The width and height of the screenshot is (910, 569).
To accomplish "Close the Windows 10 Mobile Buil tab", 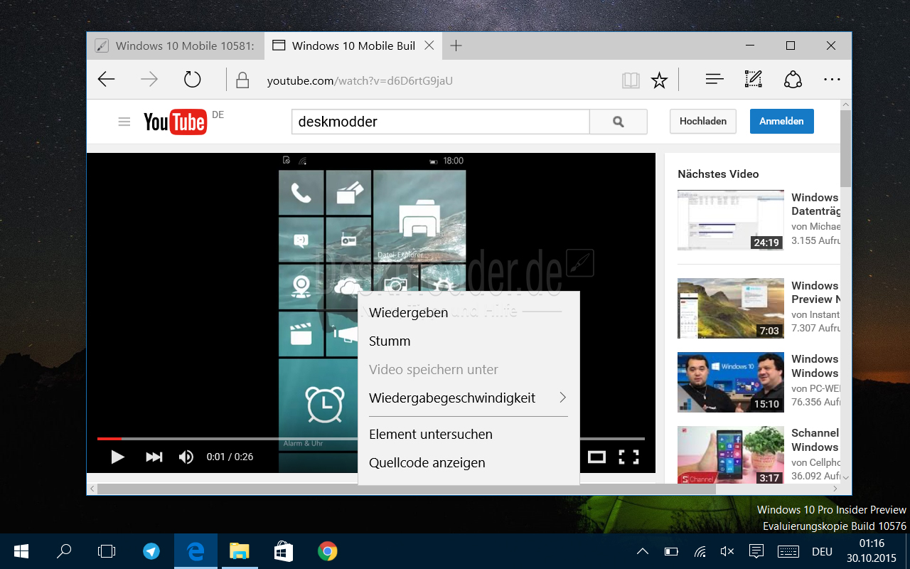I will (x=429, y=46).
